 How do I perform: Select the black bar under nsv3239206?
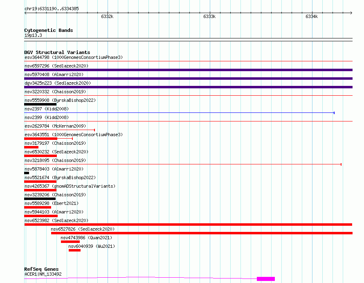pyautogui.click(x=40, y=199)
